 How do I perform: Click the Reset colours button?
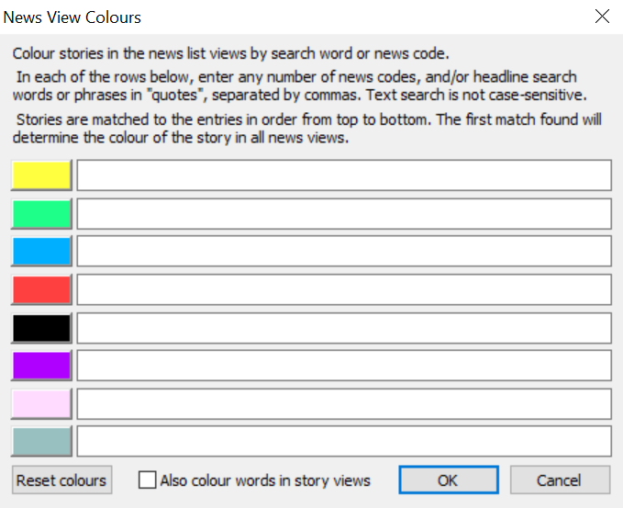(x=62, y=480)
